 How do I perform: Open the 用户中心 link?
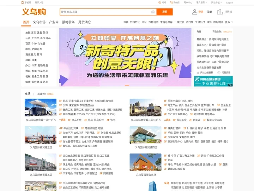[x=188, y=2]
